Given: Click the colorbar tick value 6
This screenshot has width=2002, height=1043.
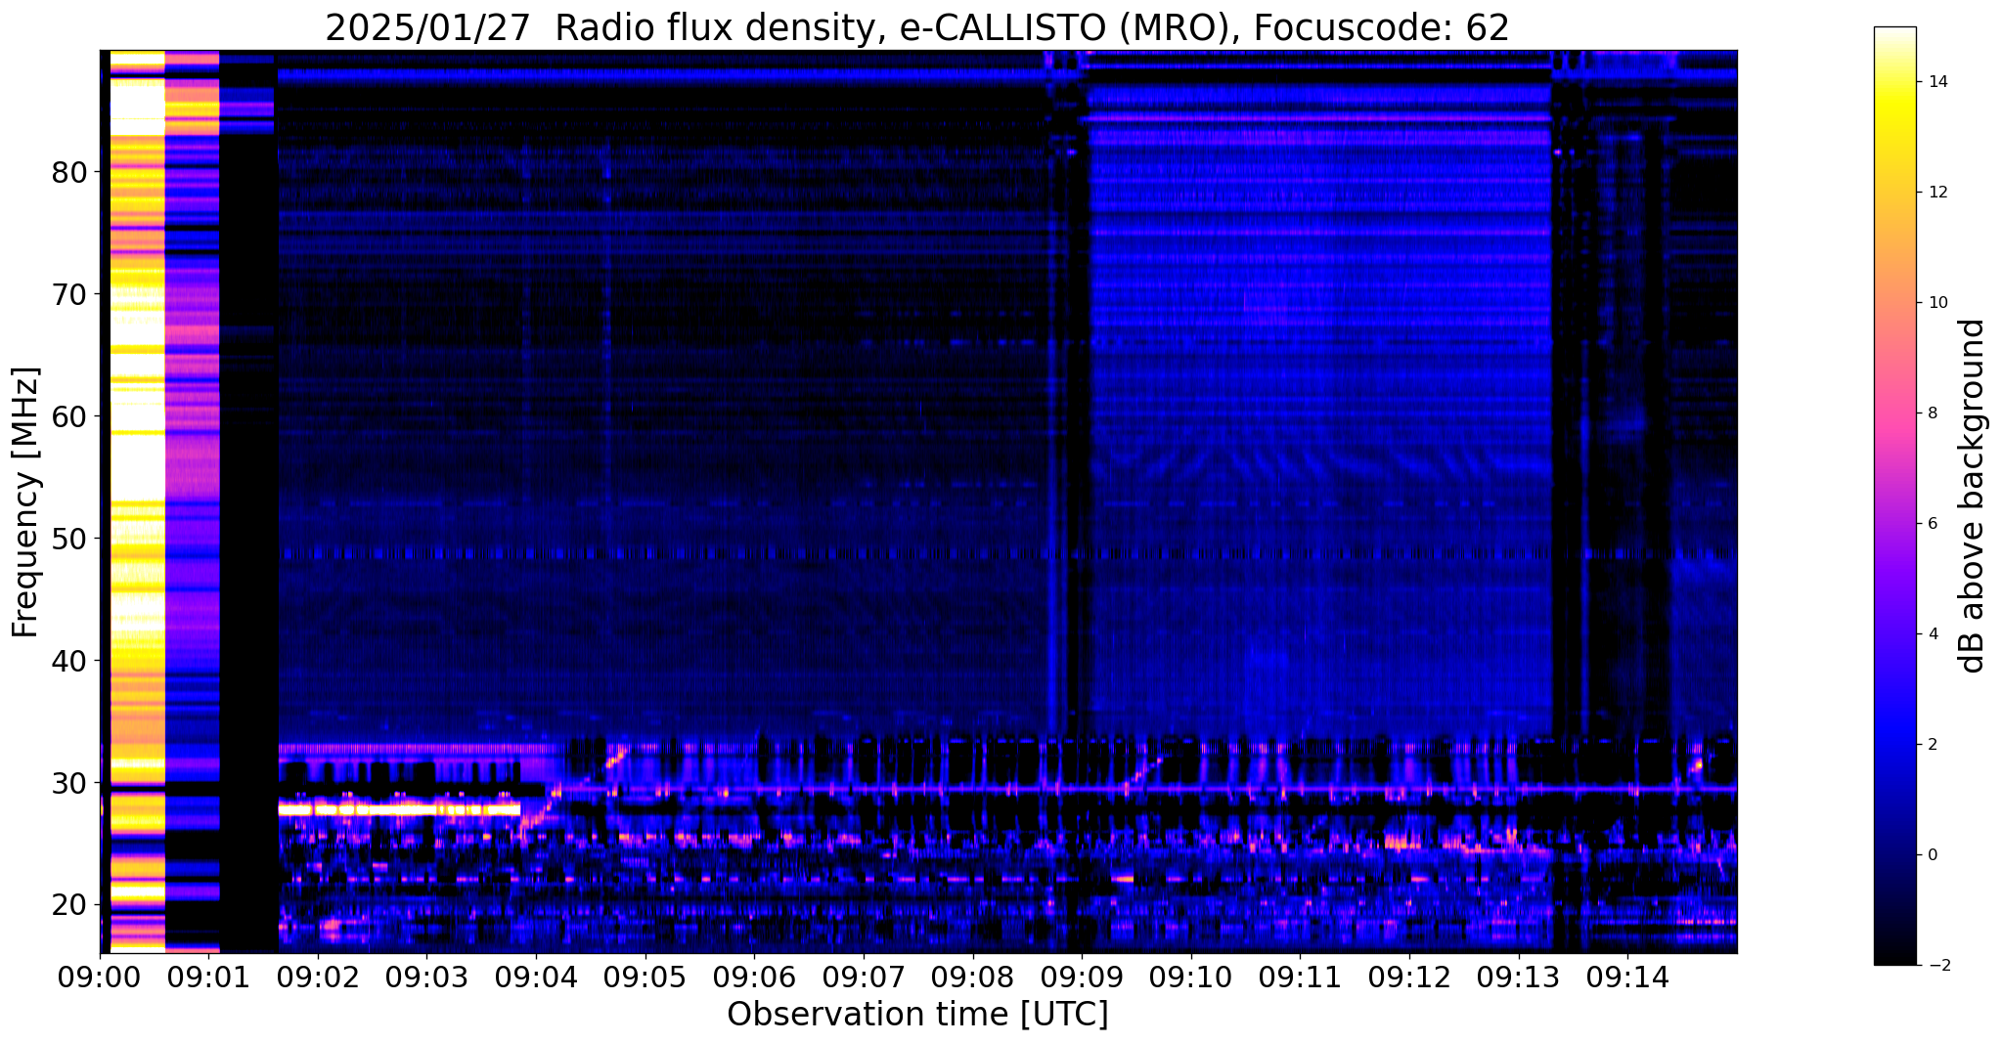Looking at the screenshot, I should coord(1932,524).
